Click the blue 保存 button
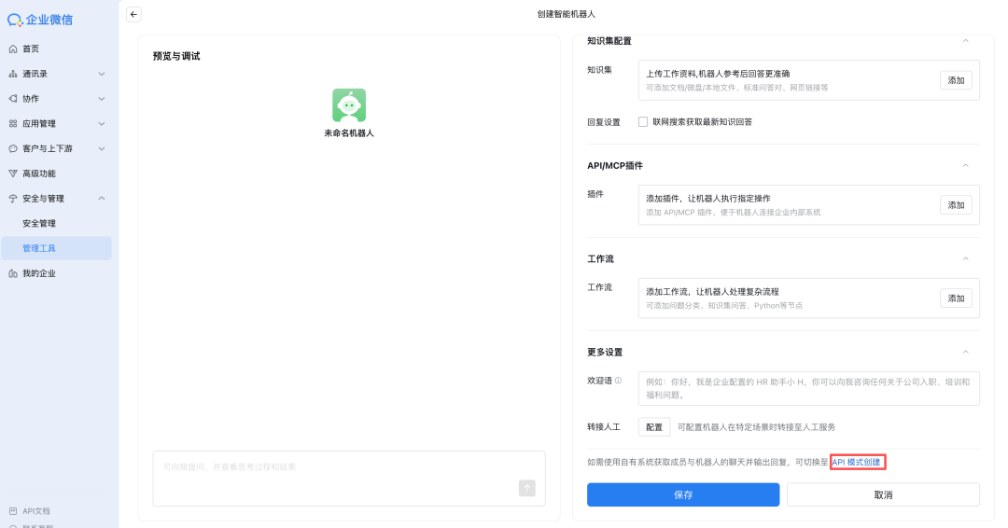The width and height of the screenshot is (1008, 528). (x=683, y=494)
